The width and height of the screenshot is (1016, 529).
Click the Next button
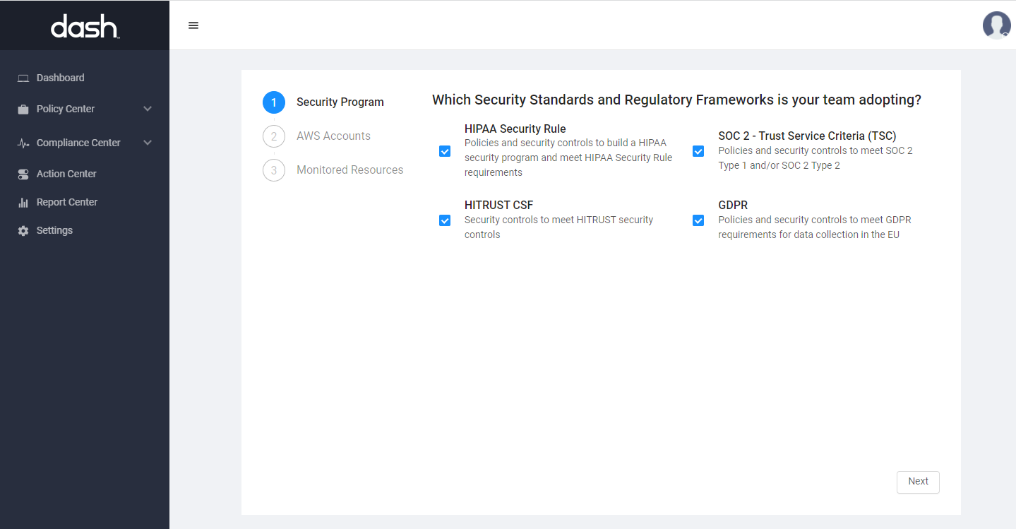point(918,482)
